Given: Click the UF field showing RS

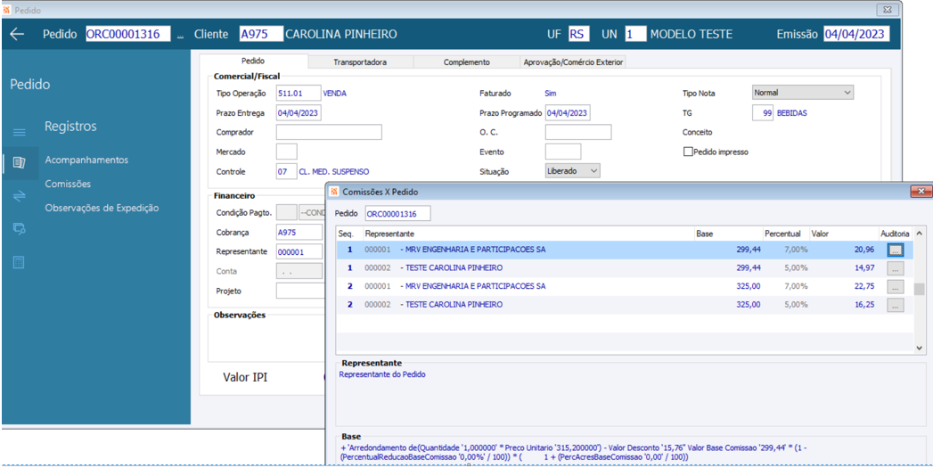Looking at the screenshot, I should (579, 34).
